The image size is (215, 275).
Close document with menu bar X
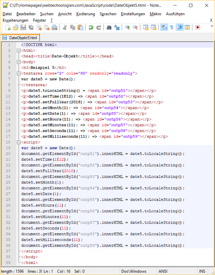point(211,20)
